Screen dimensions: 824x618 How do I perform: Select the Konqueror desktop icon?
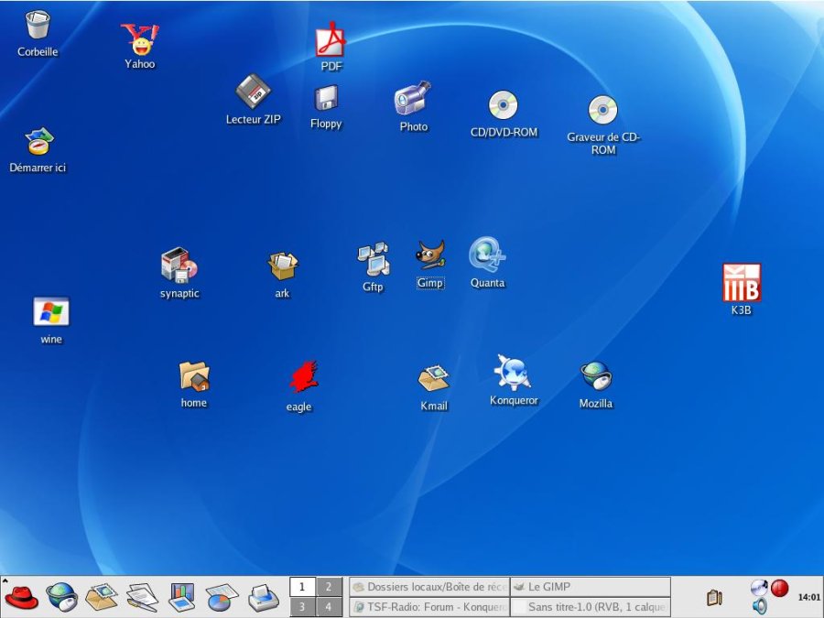pyautogui.click(x=513, y=373)
